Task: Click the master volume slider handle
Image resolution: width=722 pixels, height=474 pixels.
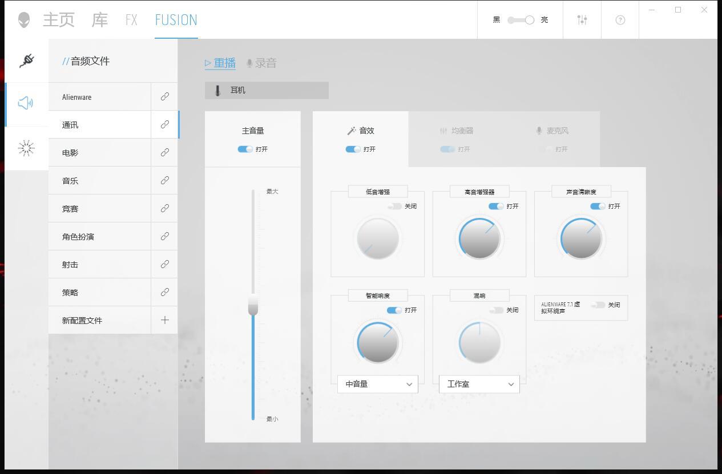Action: (253, 305)
